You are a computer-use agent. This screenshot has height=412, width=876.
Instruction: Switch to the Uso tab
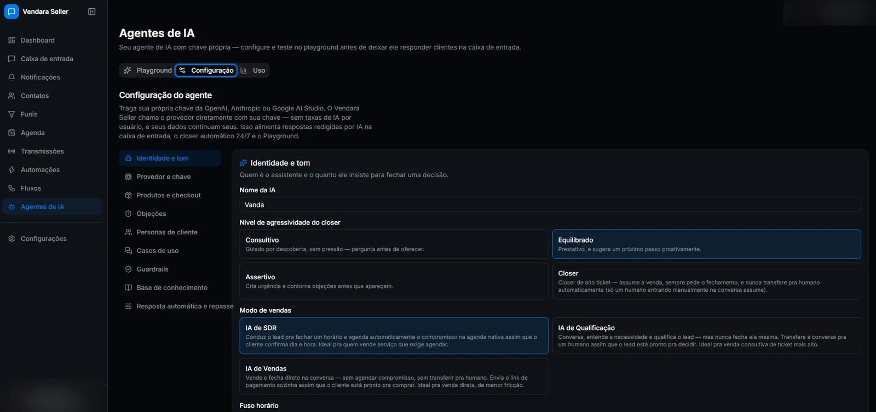click(253, 70)
